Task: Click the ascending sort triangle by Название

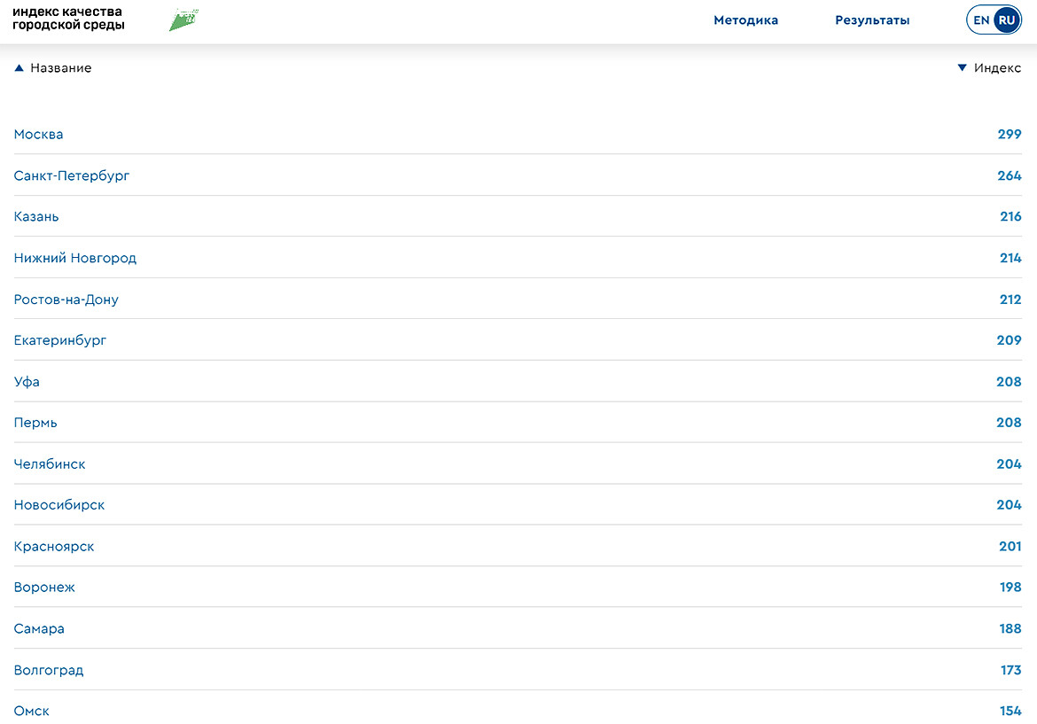Action: [x=19, y=68]
